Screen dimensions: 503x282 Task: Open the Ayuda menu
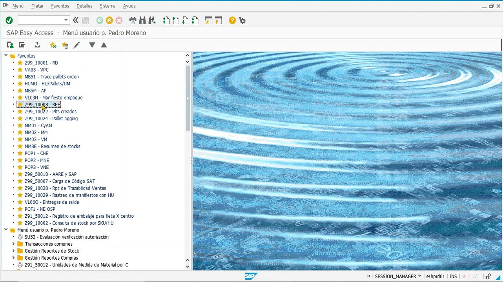[129, 6]
